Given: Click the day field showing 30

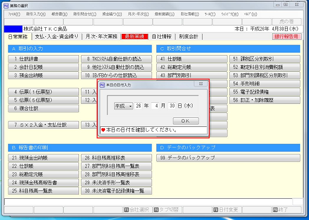Looking at the screenshot, I should click(x=172, y=106).
